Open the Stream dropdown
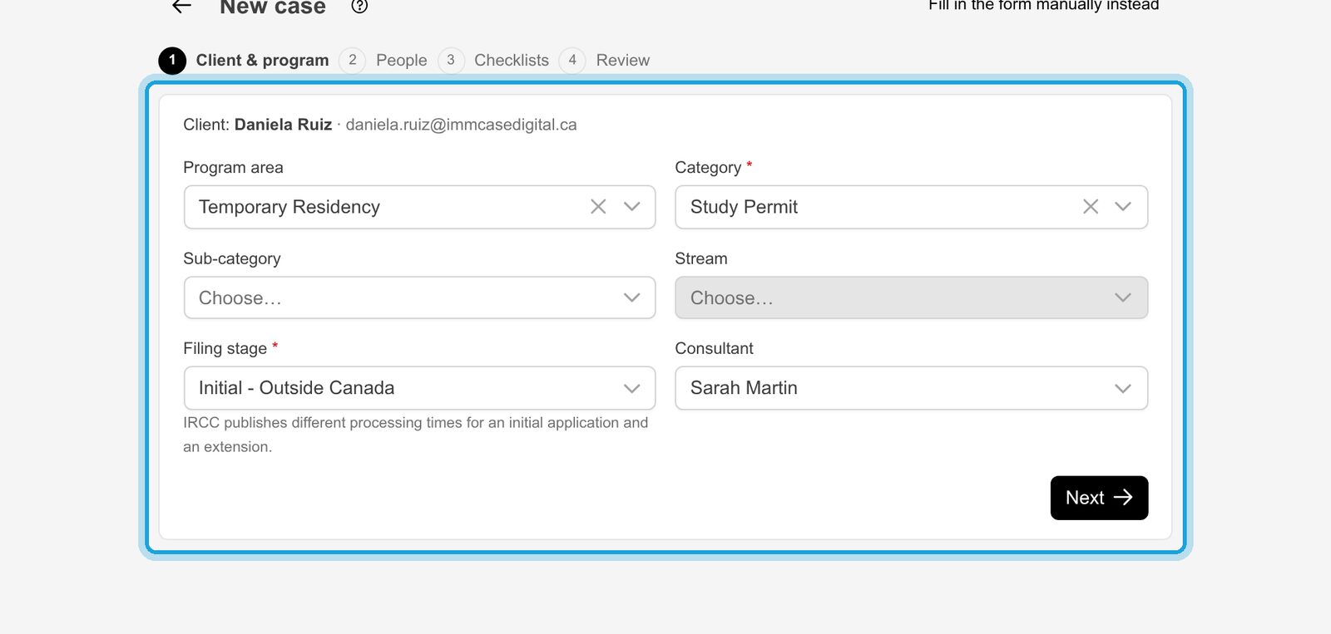 pyautogui.click(x=912, y=297)
